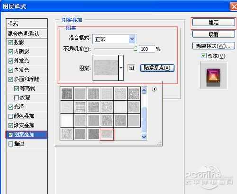237x194 pixels.
Task: Pick the last pattern in the top row
Action: (134, 93)
